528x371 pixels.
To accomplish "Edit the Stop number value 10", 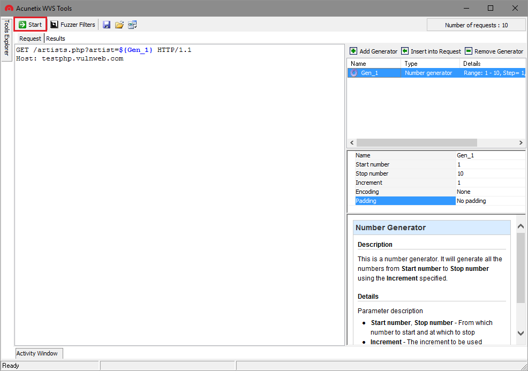I will [491, 173].
